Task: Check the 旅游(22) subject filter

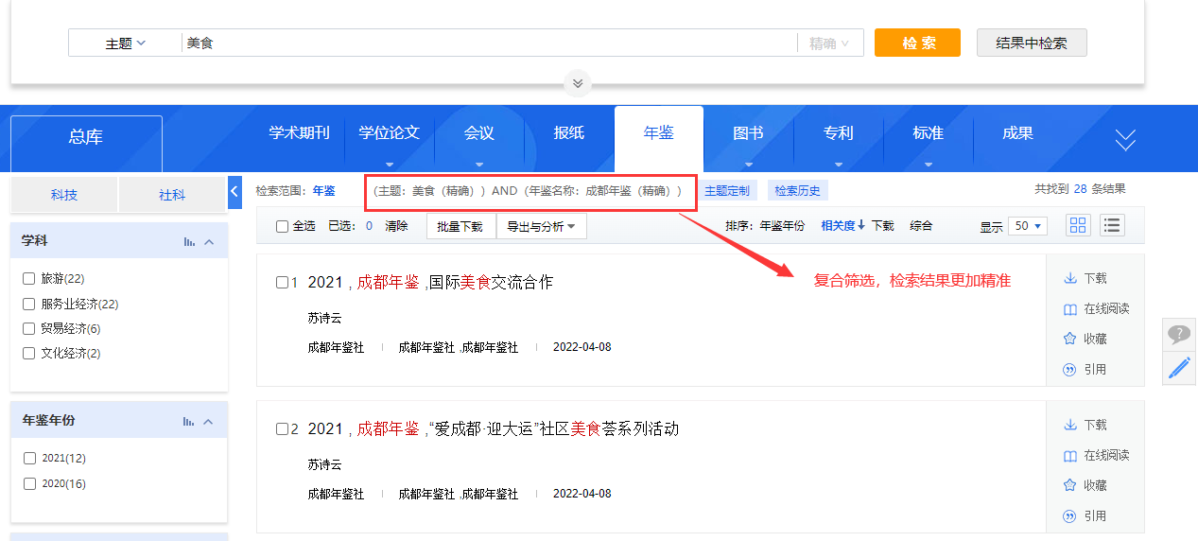Action: click(29, 279)
